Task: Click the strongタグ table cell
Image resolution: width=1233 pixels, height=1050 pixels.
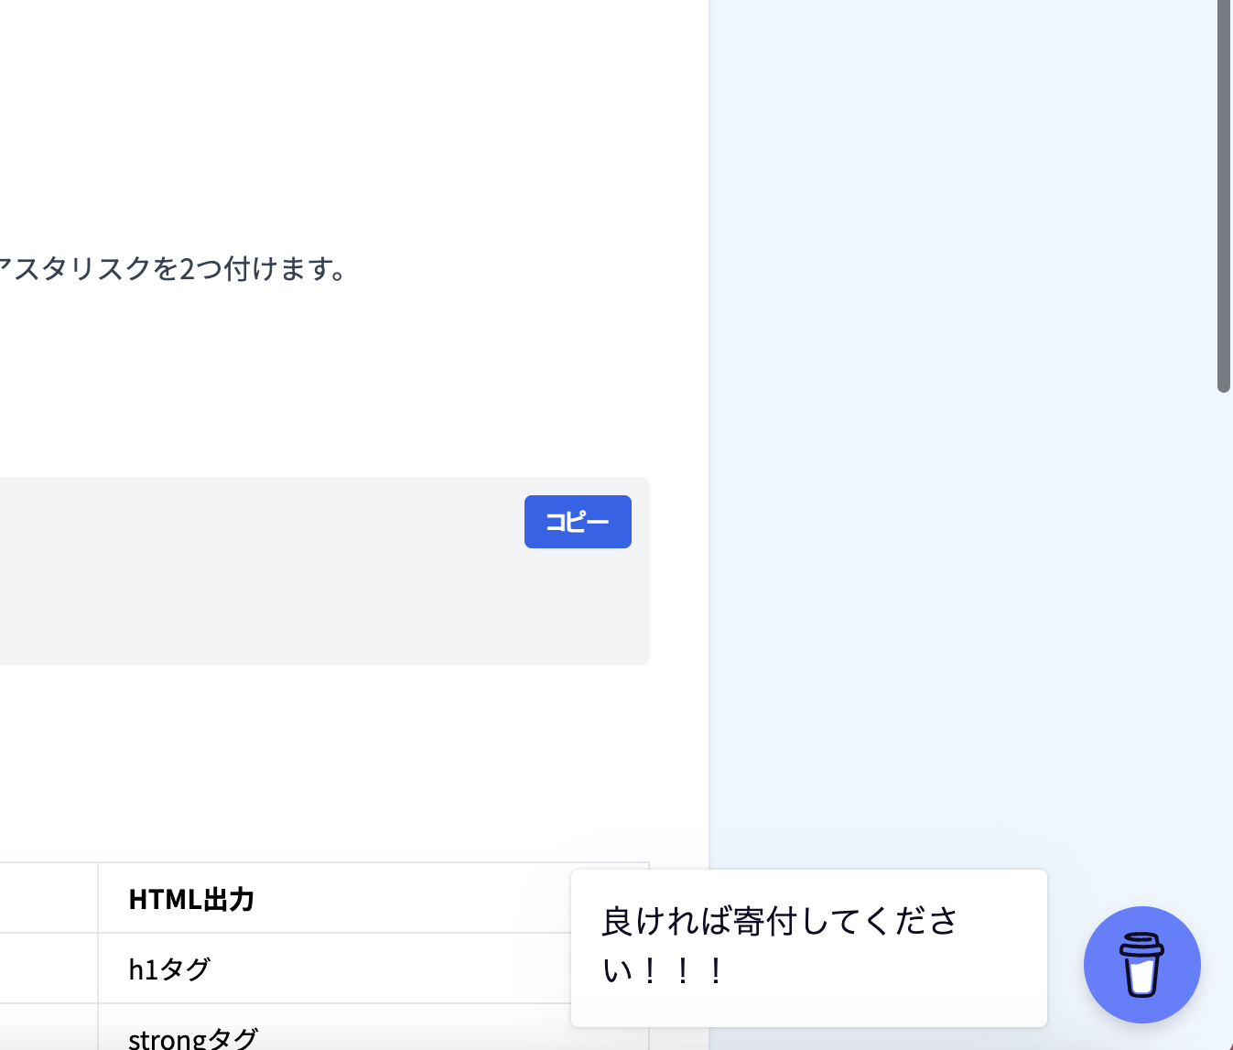Action: [193, 1038]
